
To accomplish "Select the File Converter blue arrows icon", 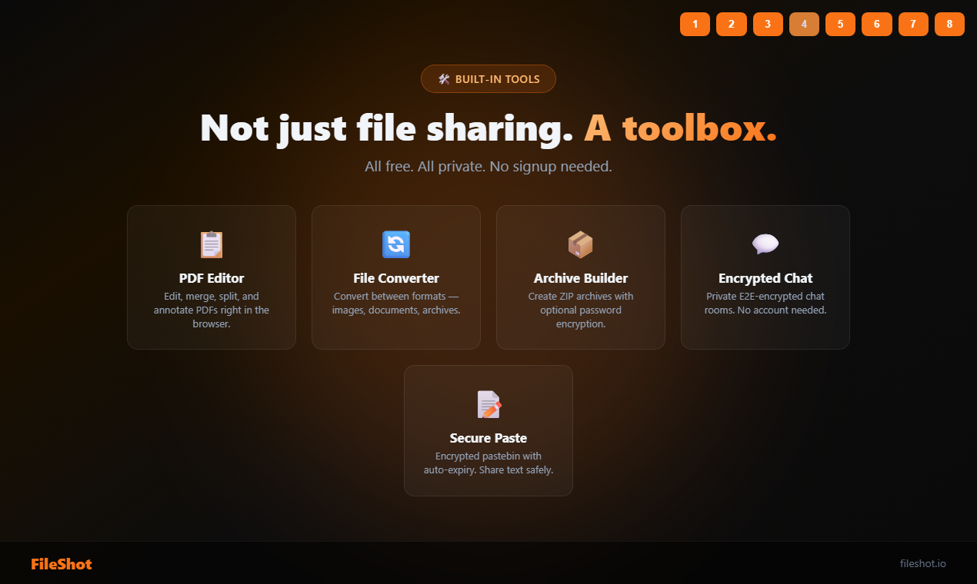I will pos(395,244).
